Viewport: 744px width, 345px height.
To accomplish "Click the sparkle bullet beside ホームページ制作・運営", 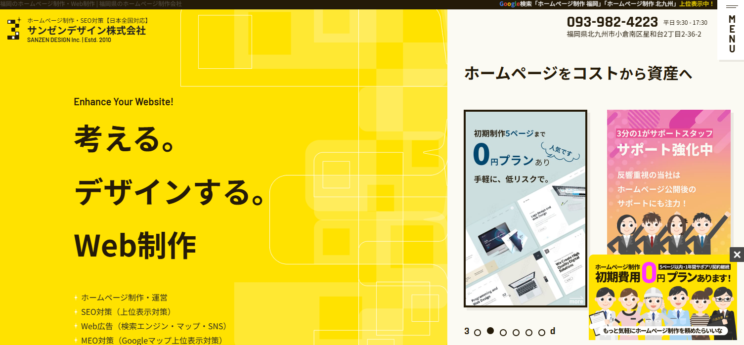I will point(76,298).
